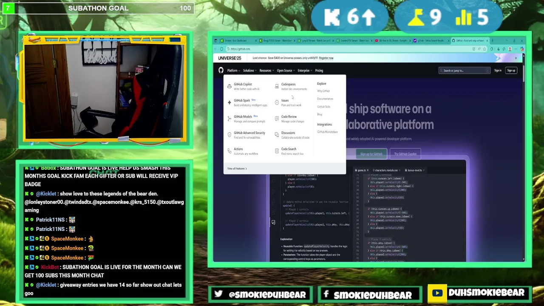The width and height of the screenshot is (544, 306).
Task: Click the YouTube icon in overlay
Action: tap(437, 293)
